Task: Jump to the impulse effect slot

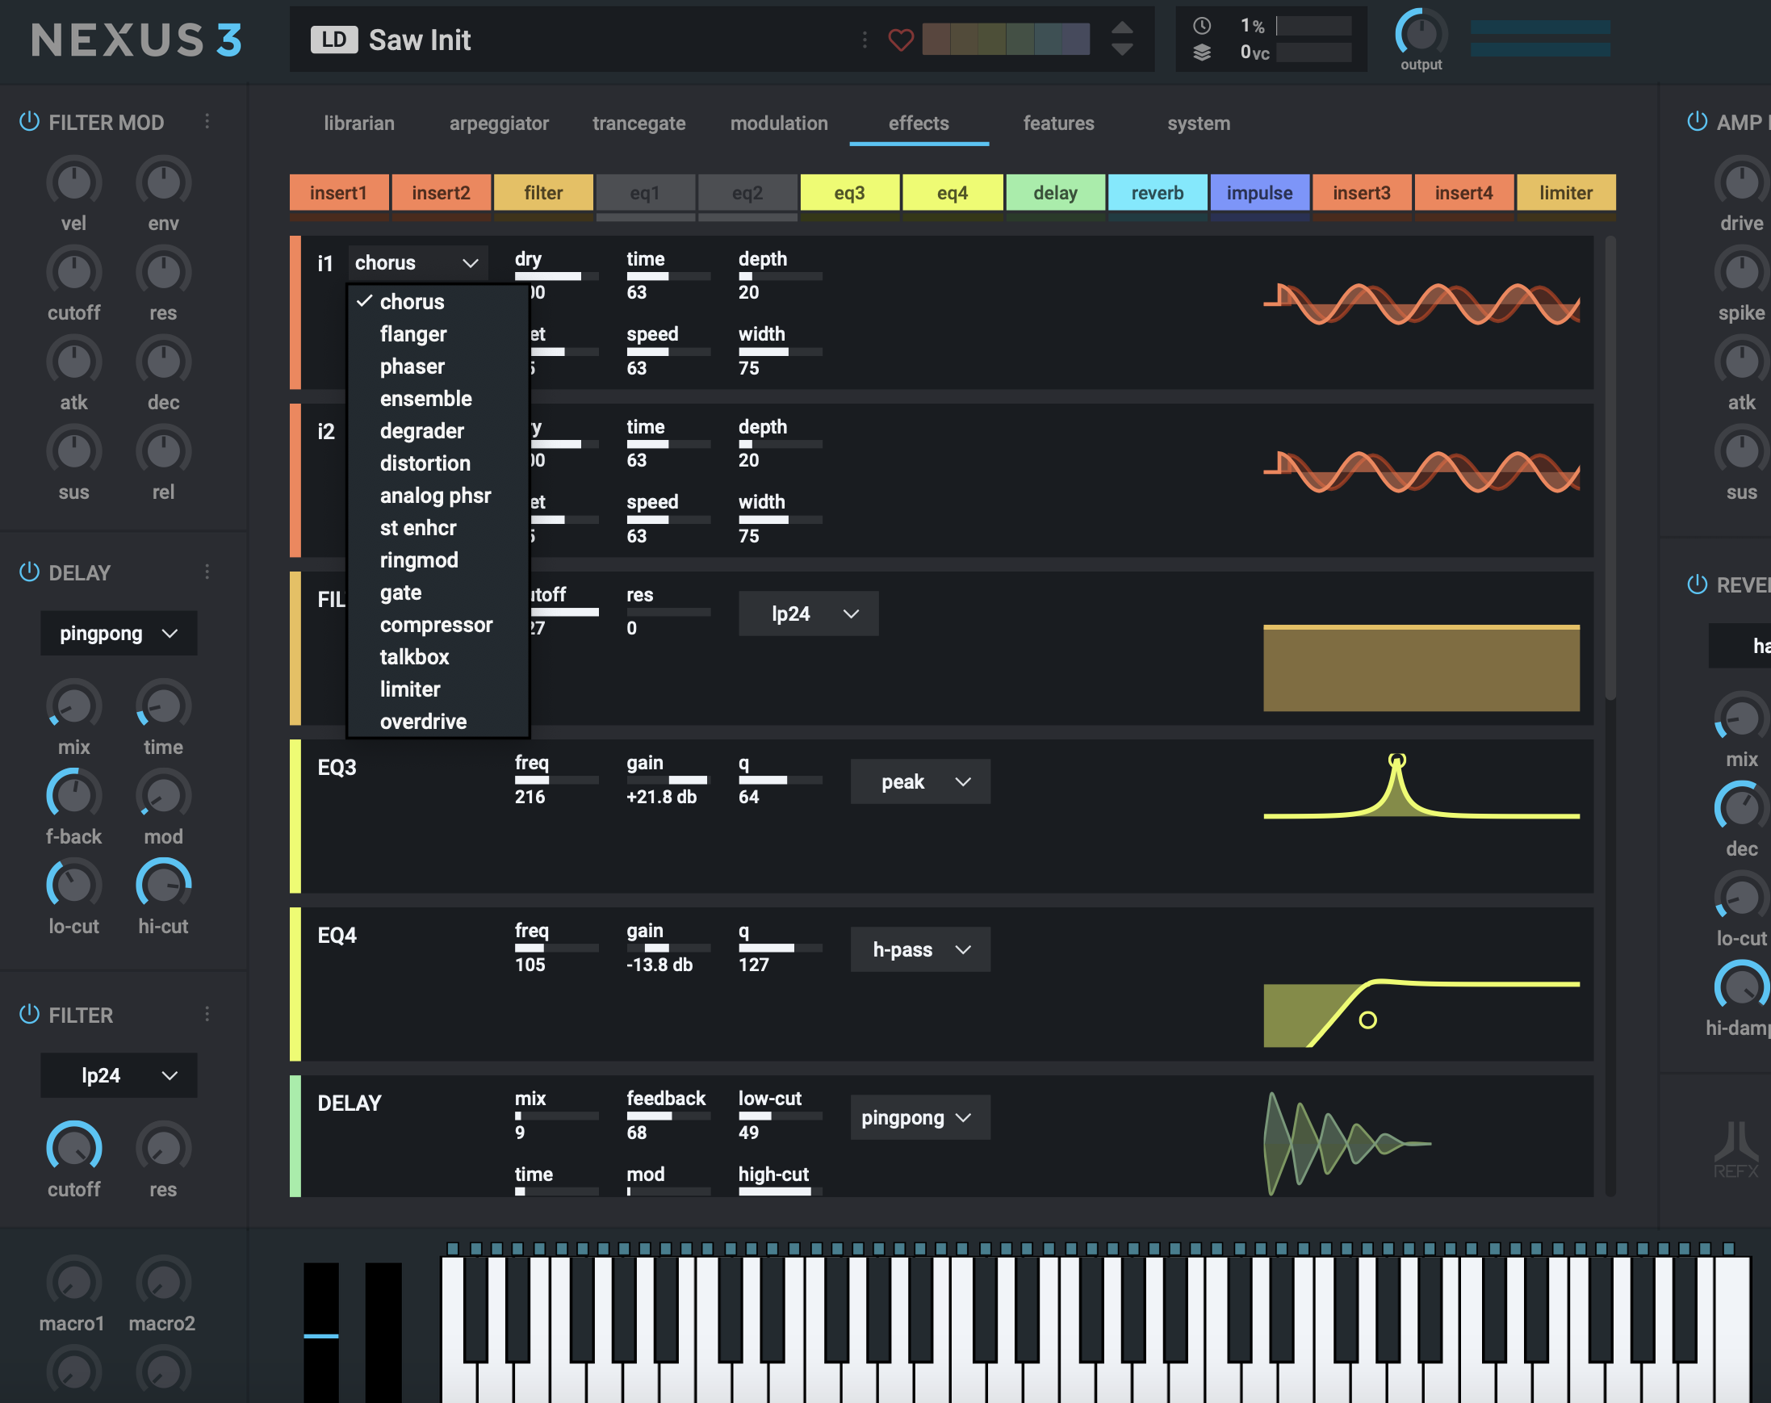Action: pyautogui.click(x=1259, y=193)
